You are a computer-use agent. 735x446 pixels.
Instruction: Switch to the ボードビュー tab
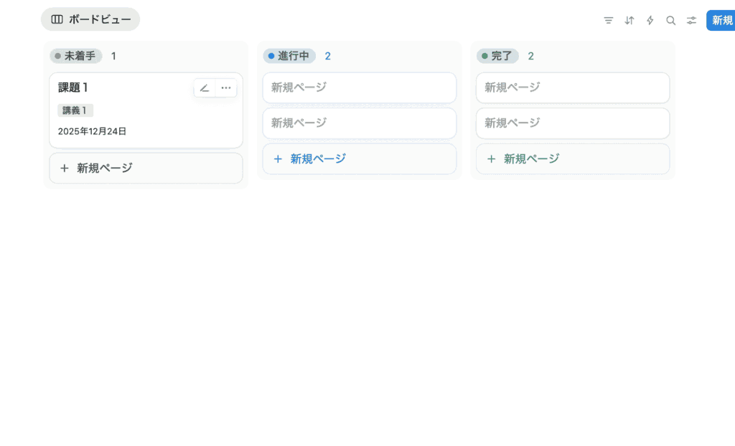tap(90, 19)
